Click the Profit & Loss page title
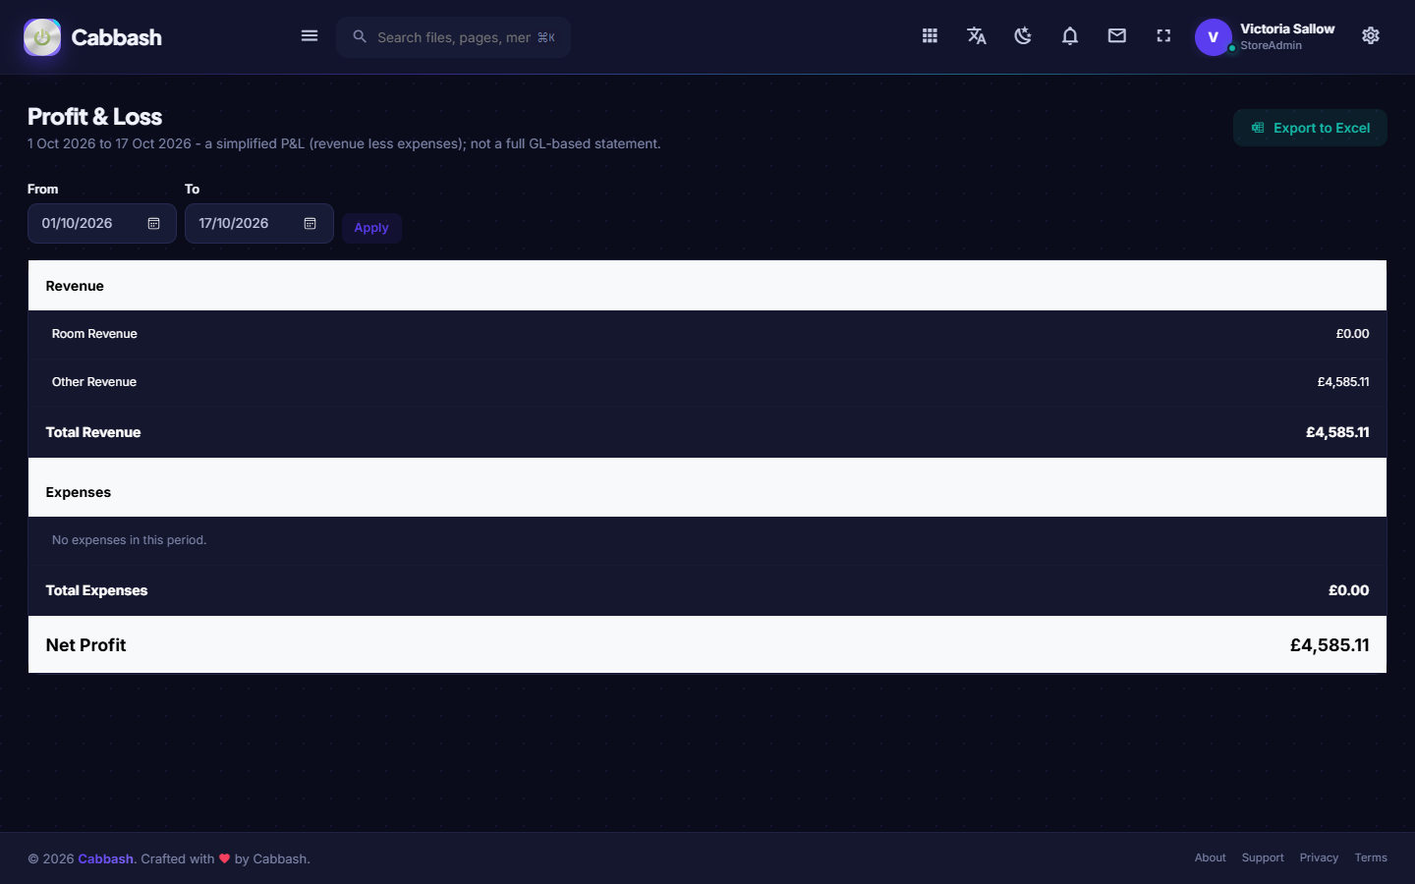Screen dimensions: 1415x884 click(94, 117)
